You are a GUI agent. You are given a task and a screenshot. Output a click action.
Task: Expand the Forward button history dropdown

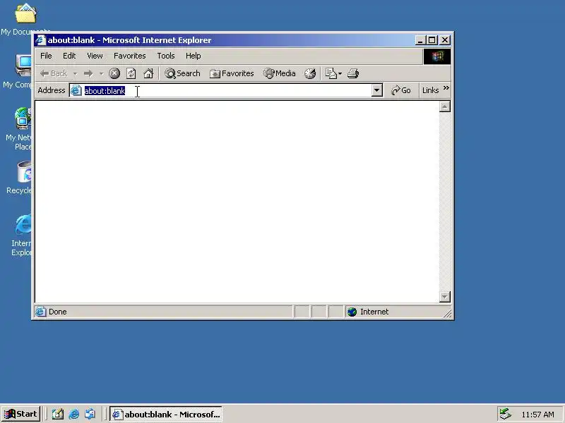click(x=101, y=74)
